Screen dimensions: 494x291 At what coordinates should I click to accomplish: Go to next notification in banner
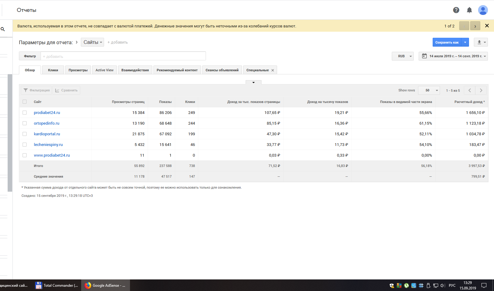click(475, 26)
